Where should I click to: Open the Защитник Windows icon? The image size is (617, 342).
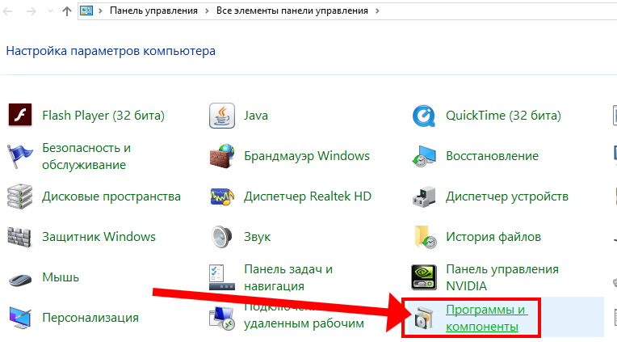(20, 237)
